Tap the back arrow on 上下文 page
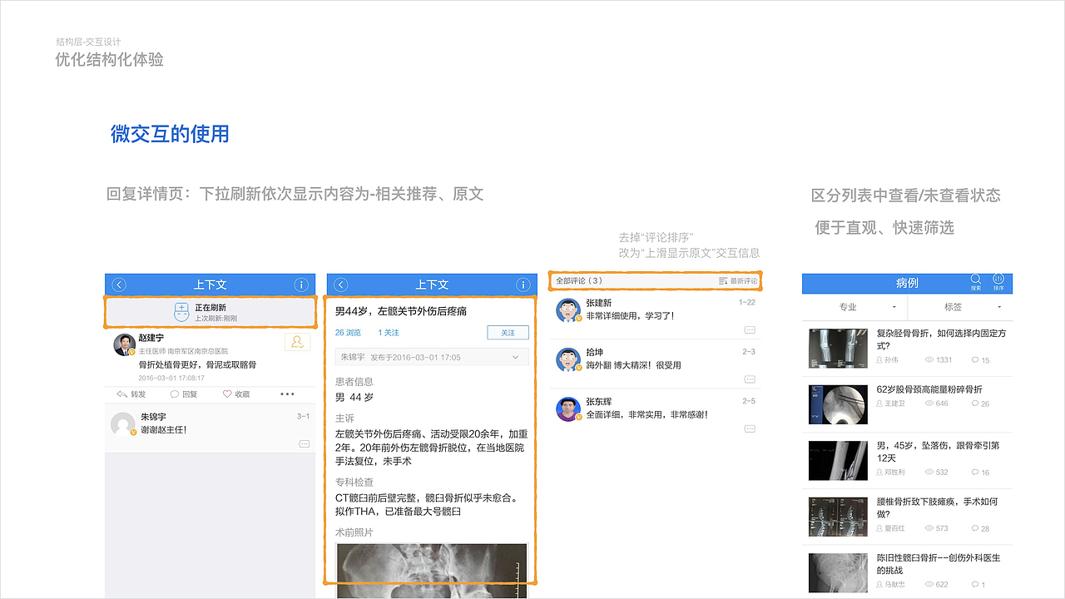This screenshot has width=1065, height=599. 119,284
